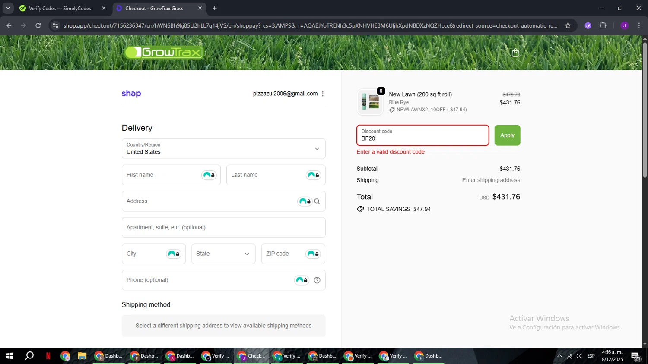Click the GrowTrax logo
This screenshot has width=648, height=364.
tap(164, 53)
